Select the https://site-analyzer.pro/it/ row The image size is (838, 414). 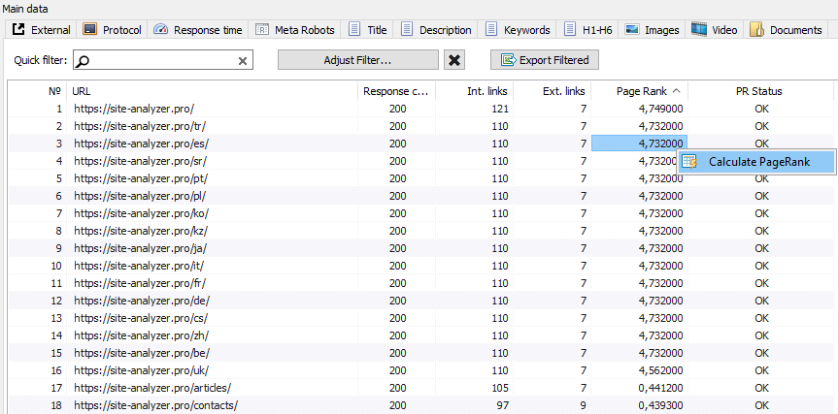(420, 266)
